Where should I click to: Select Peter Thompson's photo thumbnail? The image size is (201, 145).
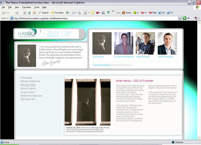tap(167, 43)
